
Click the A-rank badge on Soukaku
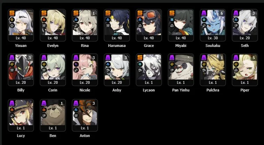tap(204, 13)
